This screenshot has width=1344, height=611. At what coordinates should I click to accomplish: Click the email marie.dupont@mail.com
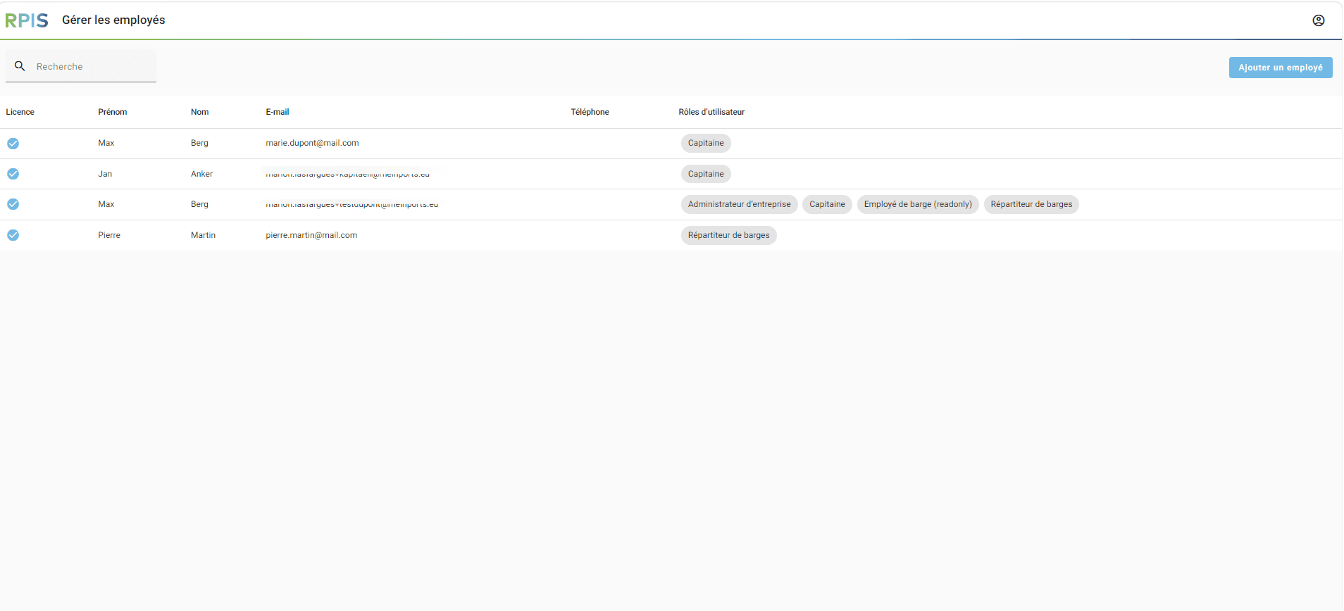(312, 143)
